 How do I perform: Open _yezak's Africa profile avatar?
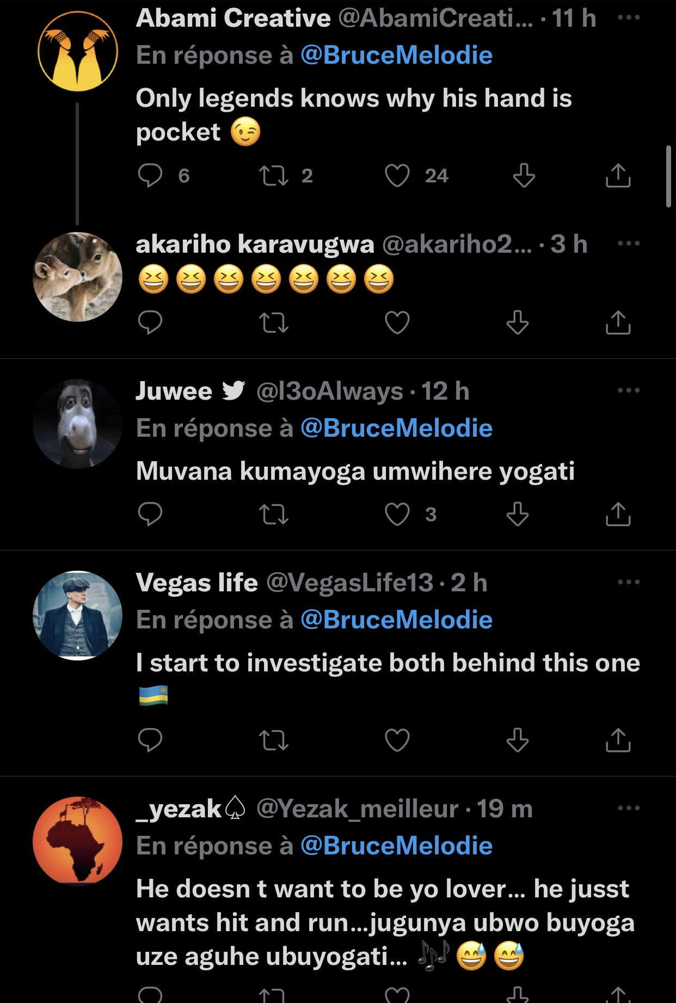[x=77, y=841]
